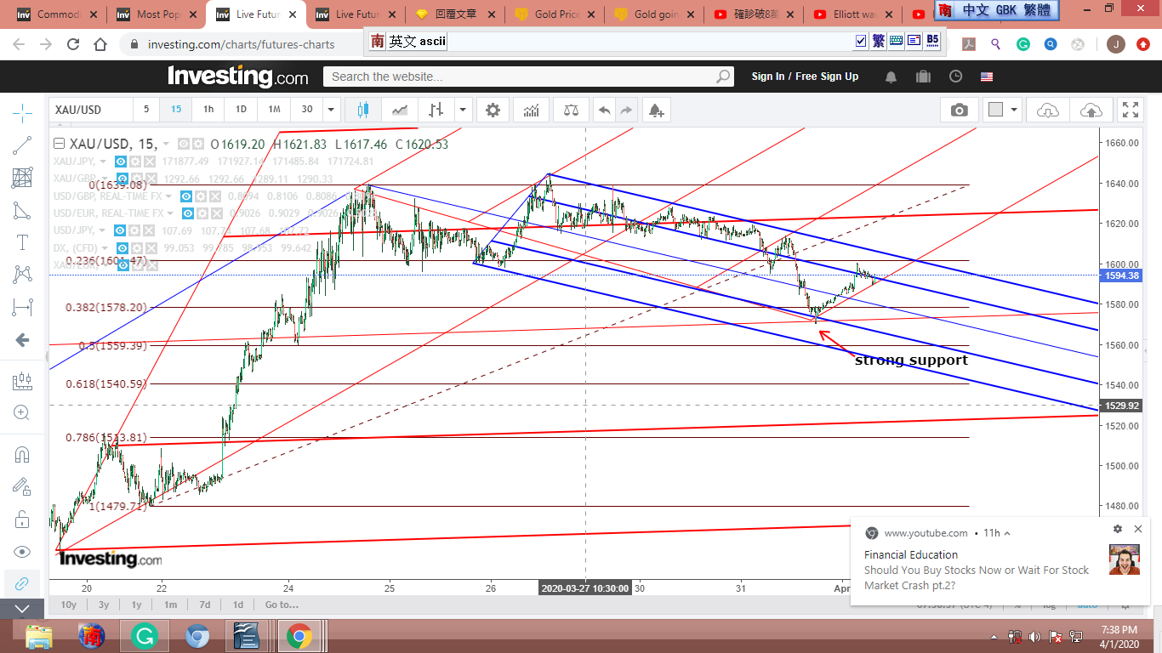The height and width of the screenshot is (653, 1162).
Task: Expand the time interval dropdown arrow
Action: point(331,110)
